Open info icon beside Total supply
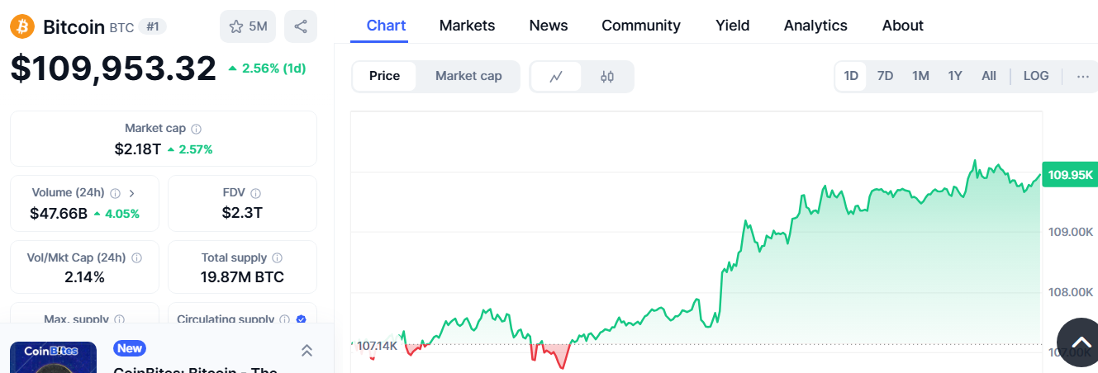1098x373 pixels. point(277,258)
